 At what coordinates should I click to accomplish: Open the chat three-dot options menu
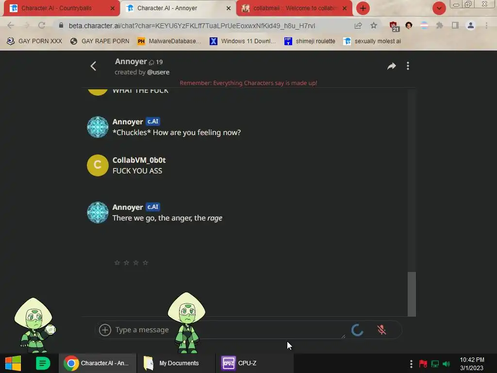(408, 66)
